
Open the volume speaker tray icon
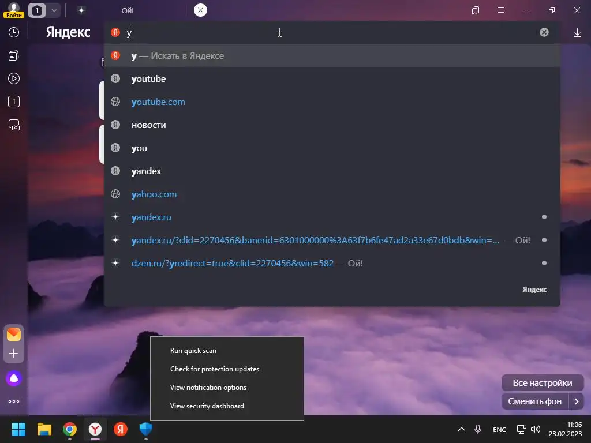[x=535, y=429]
